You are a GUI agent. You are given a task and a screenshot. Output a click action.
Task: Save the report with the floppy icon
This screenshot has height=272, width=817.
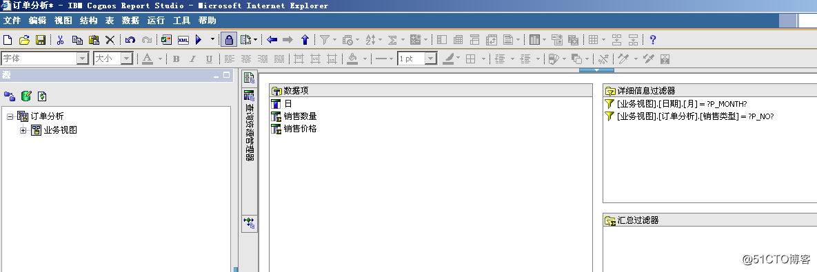point(40,40)
